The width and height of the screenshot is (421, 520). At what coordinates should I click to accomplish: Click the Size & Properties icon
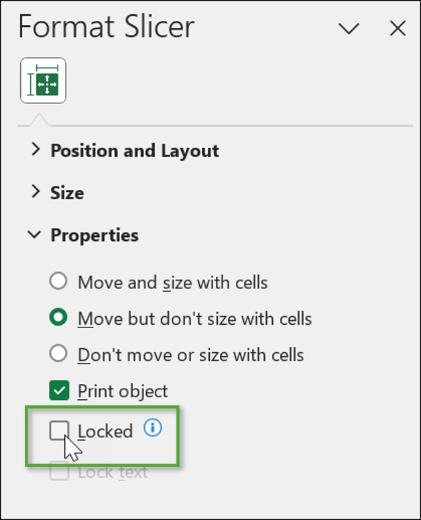44,80
